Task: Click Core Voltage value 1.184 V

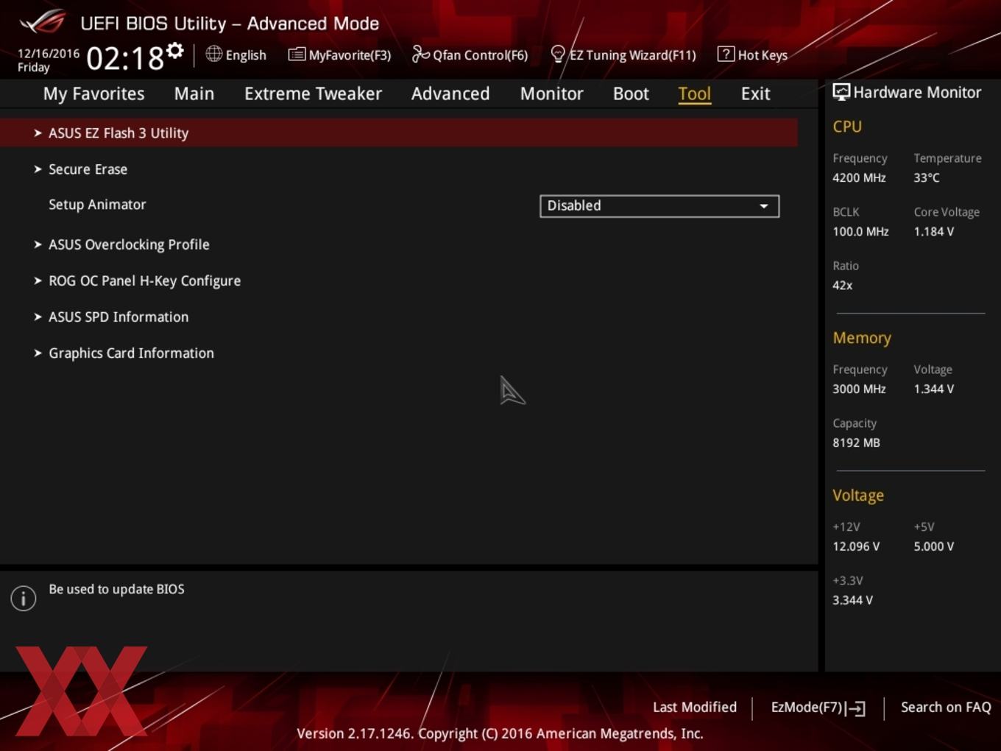Action: tap(933, 231)
